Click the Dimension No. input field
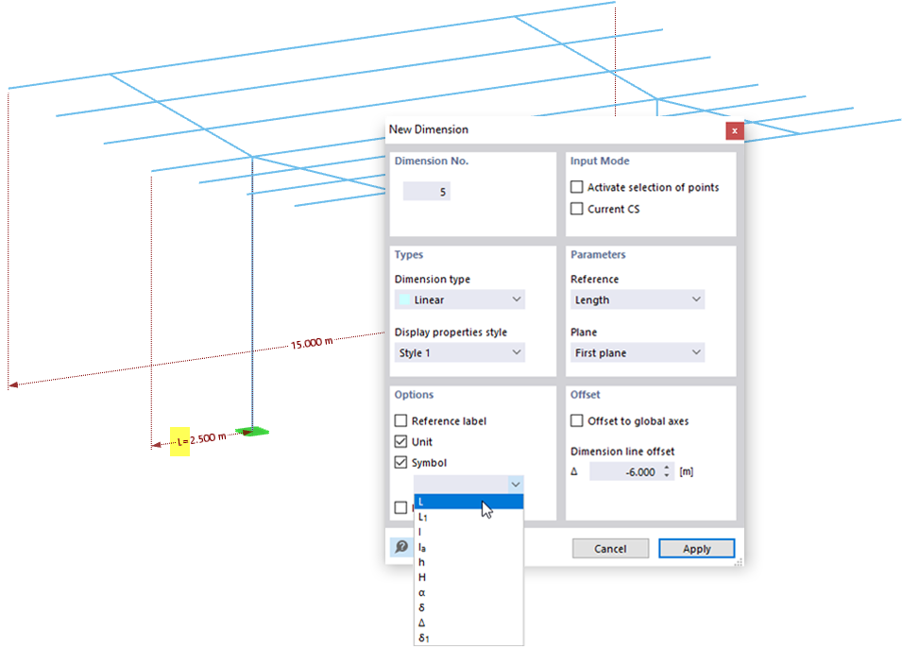 [x=427, y=190]
